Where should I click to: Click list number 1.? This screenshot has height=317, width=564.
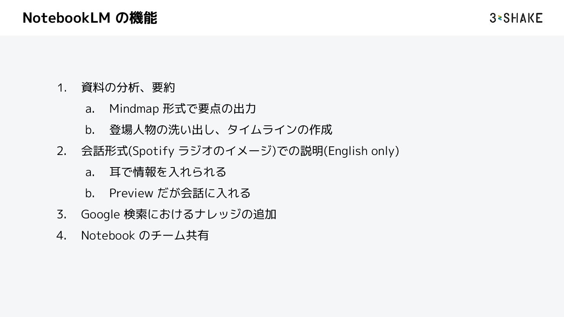pyautogui.click(x=62, y=88)
